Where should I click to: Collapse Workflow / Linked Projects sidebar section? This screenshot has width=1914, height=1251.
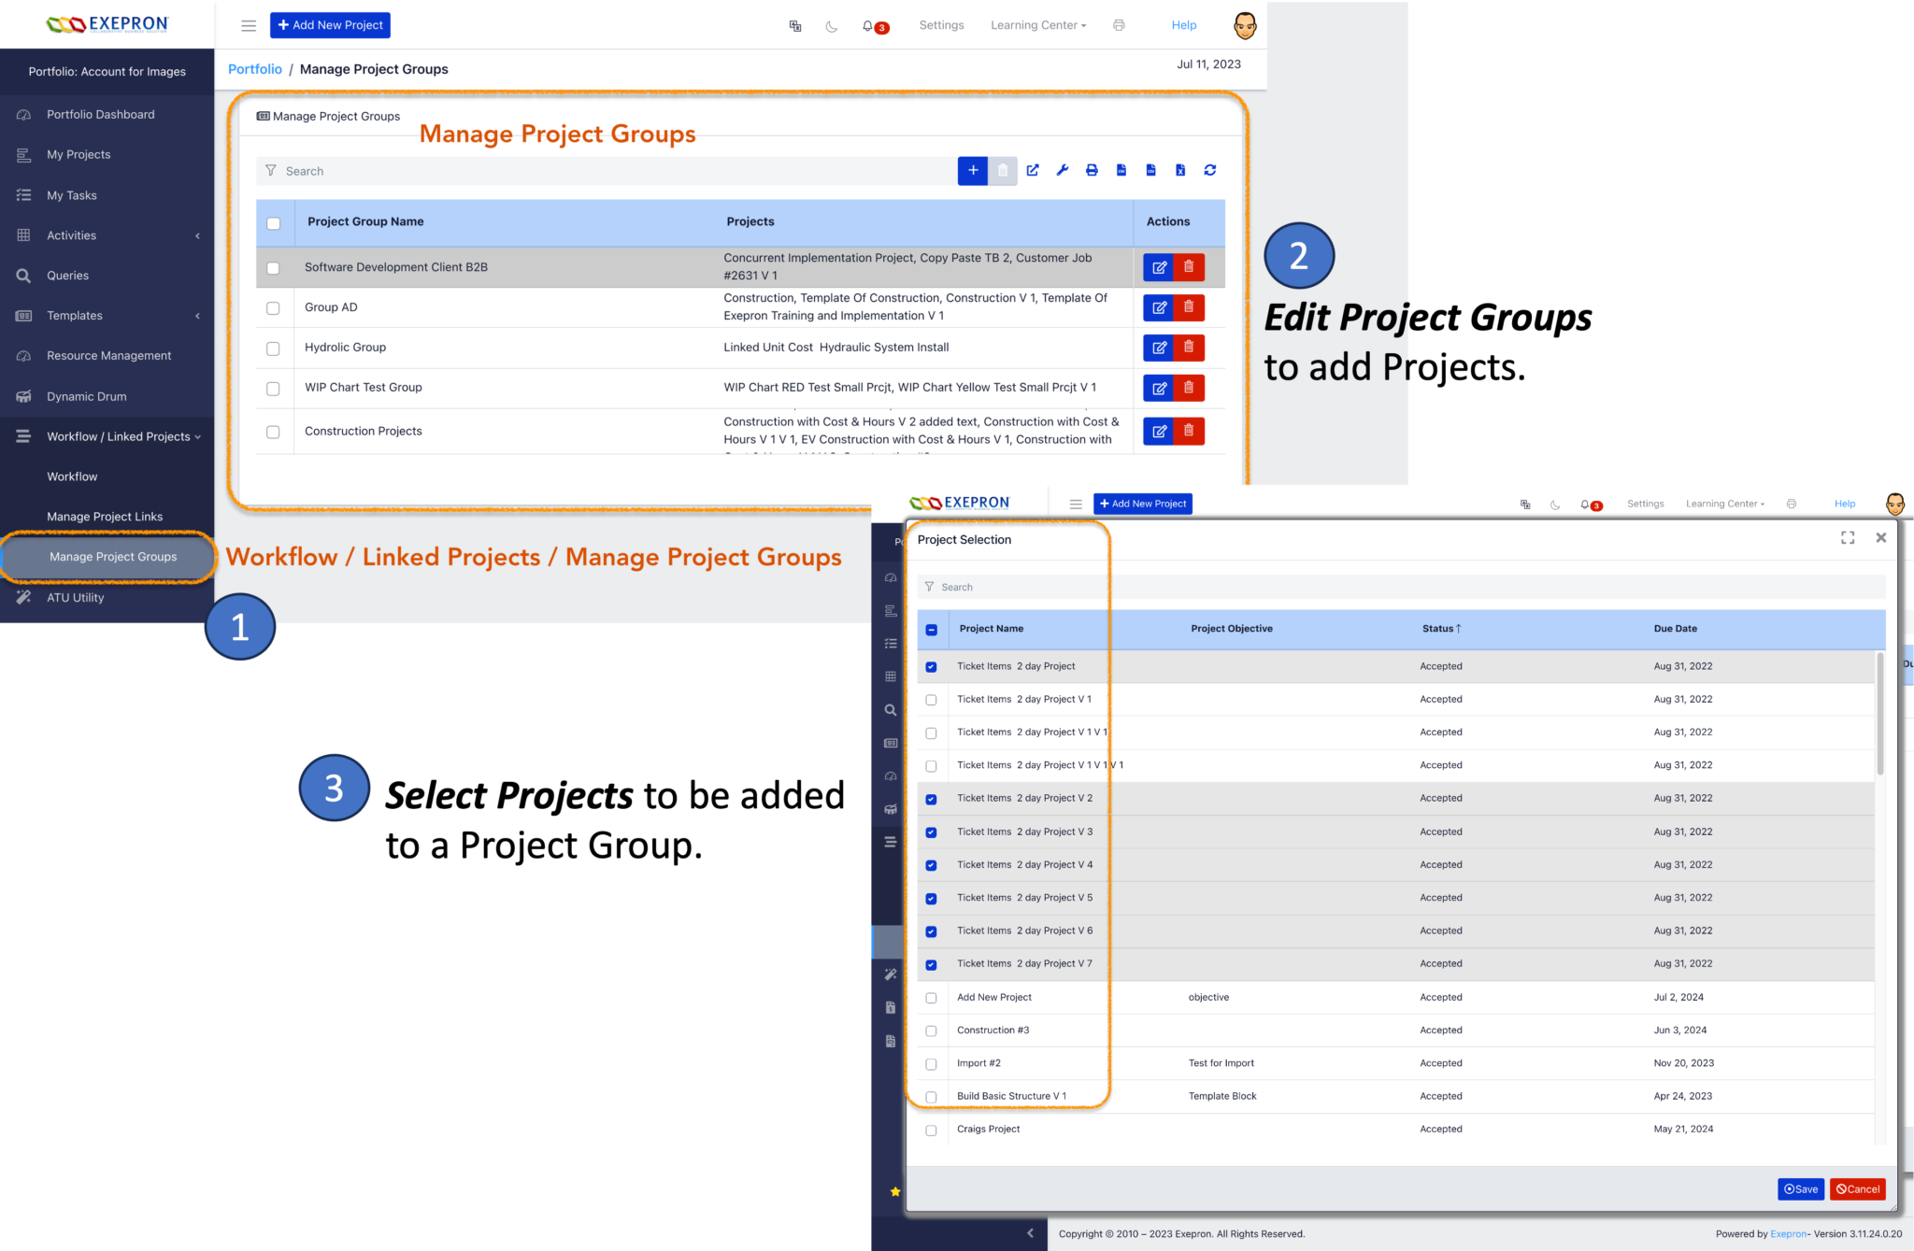pos(107,436)
